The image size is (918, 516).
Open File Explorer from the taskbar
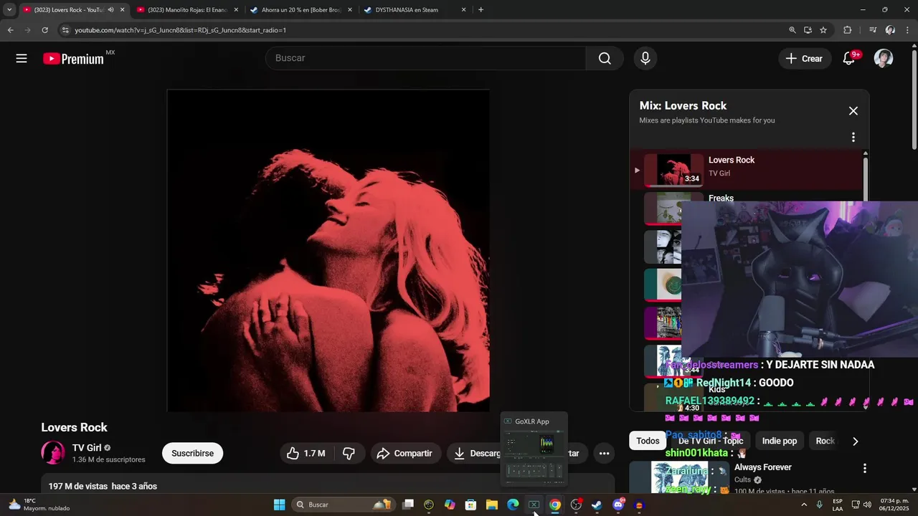click(x=492, y=505)
